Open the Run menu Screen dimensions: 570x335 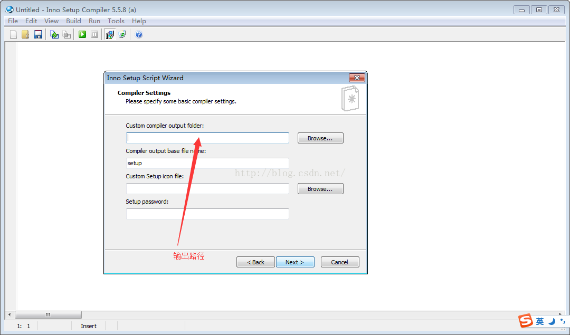(94, 21)
